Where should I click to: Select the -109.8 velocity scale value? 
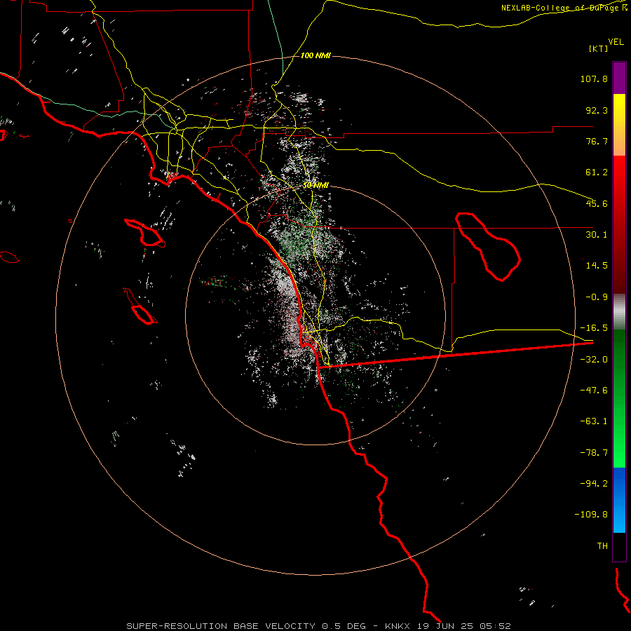(x=591, y=515)
